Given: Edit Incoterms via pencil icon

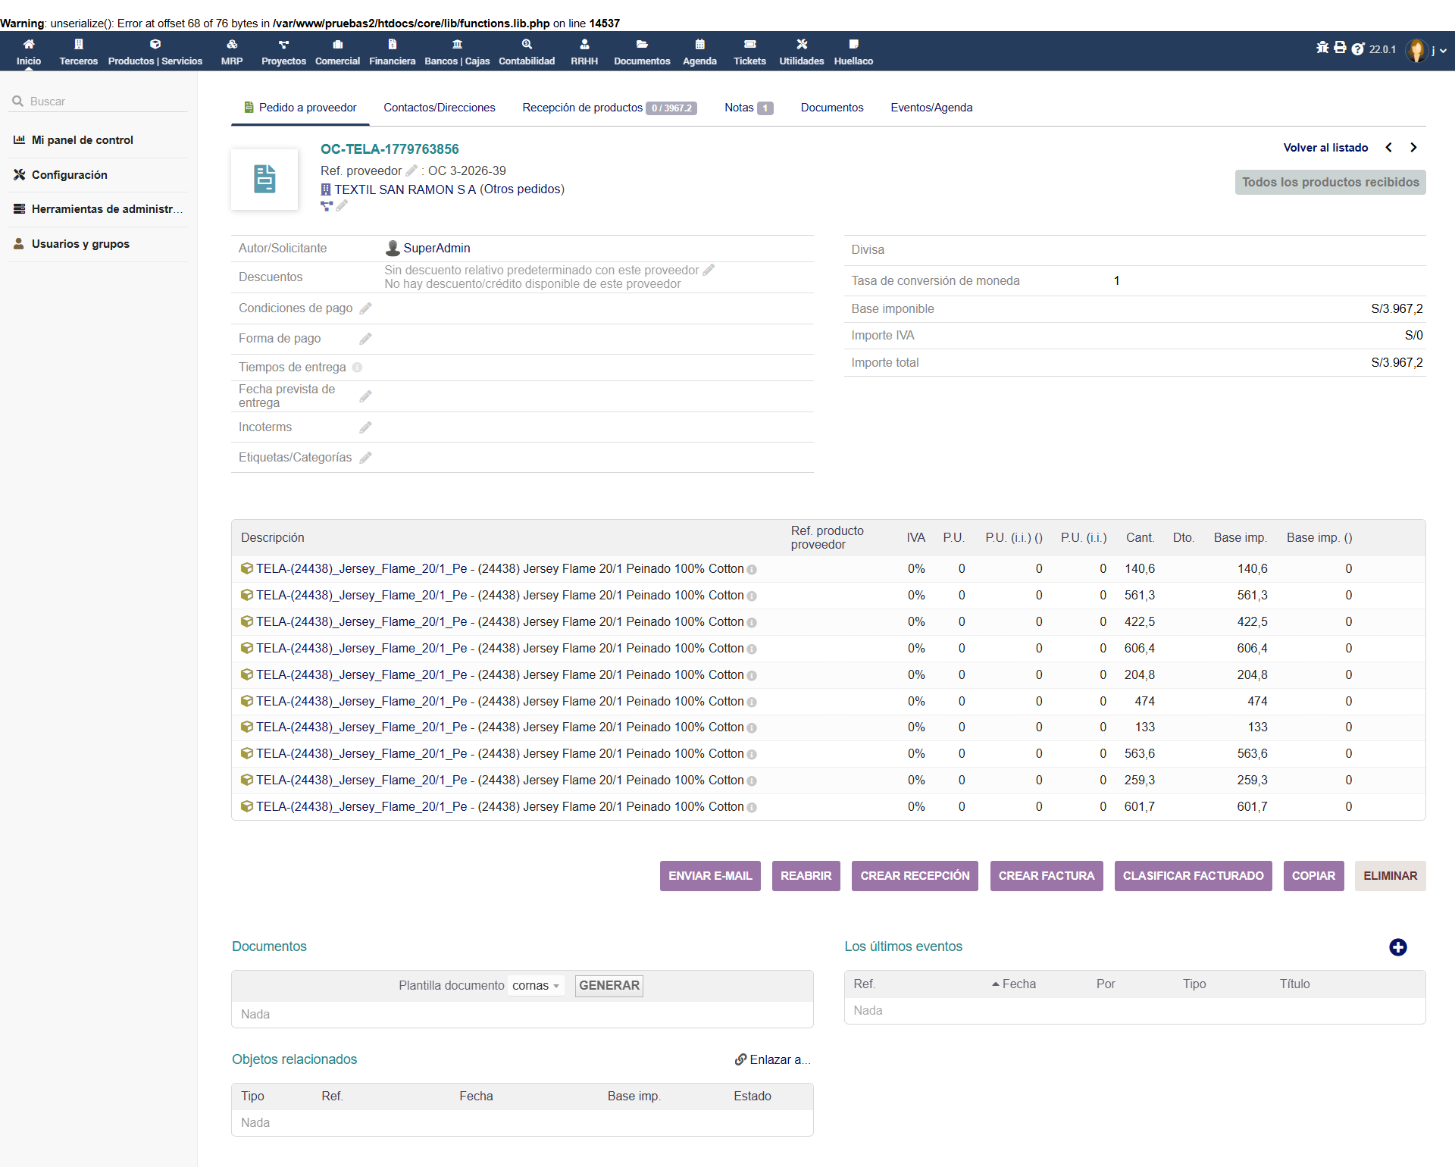Looking at the screenshot, I should 365,427.
